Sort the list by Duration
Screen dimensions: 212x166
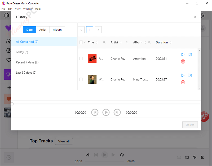click(x=171, y=43)
